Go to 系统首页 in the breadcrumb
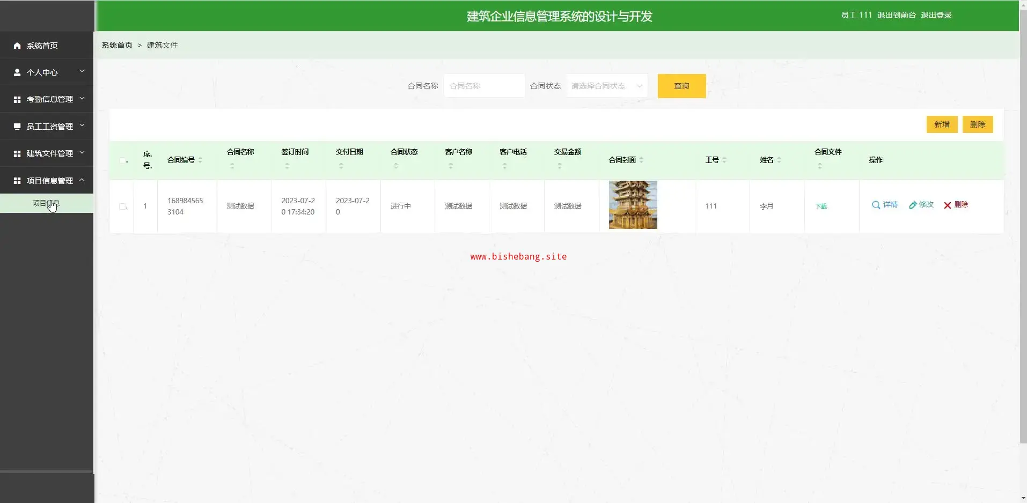 [117, 45]
